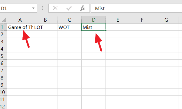Screen dimensions: 182x109
Task: Select column A header
Action: (x=20, y=20)
